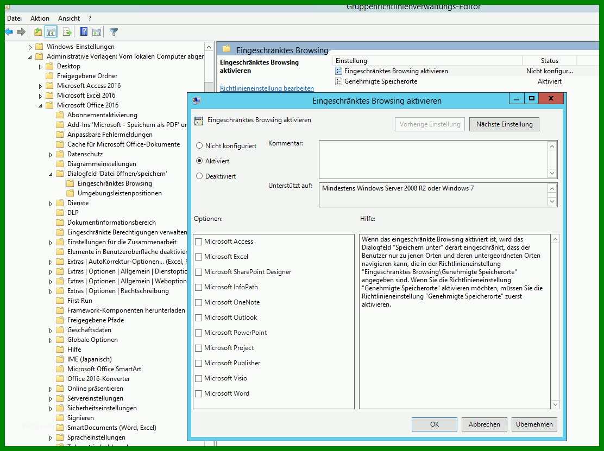This screenshot has height=451, width=604.
Task: Expand Einstellungen für die Zusammenarbeit node
Action: 51,243
